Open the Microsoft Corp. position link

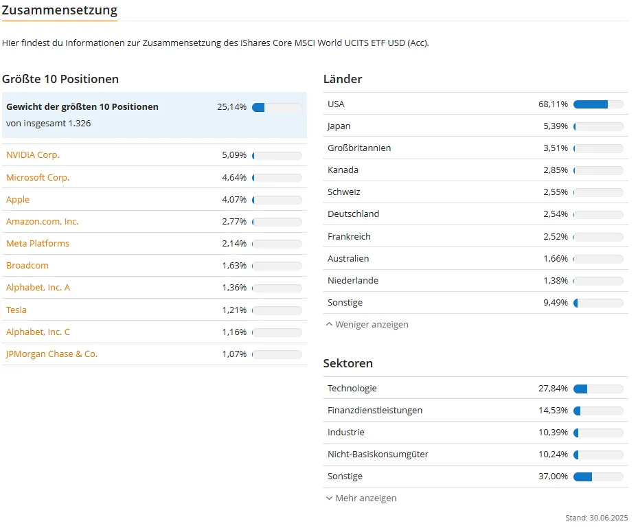tap(38, 177)
